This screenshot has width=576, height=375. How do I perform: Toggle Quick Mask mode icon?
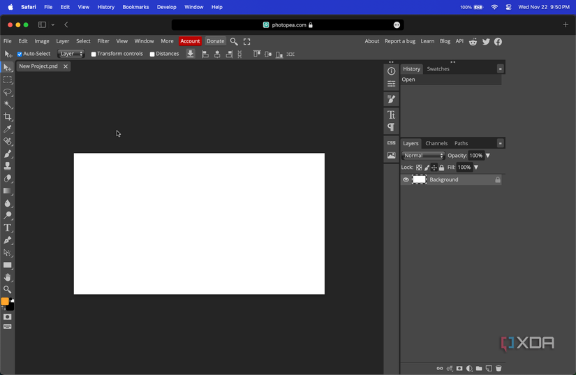8,316
